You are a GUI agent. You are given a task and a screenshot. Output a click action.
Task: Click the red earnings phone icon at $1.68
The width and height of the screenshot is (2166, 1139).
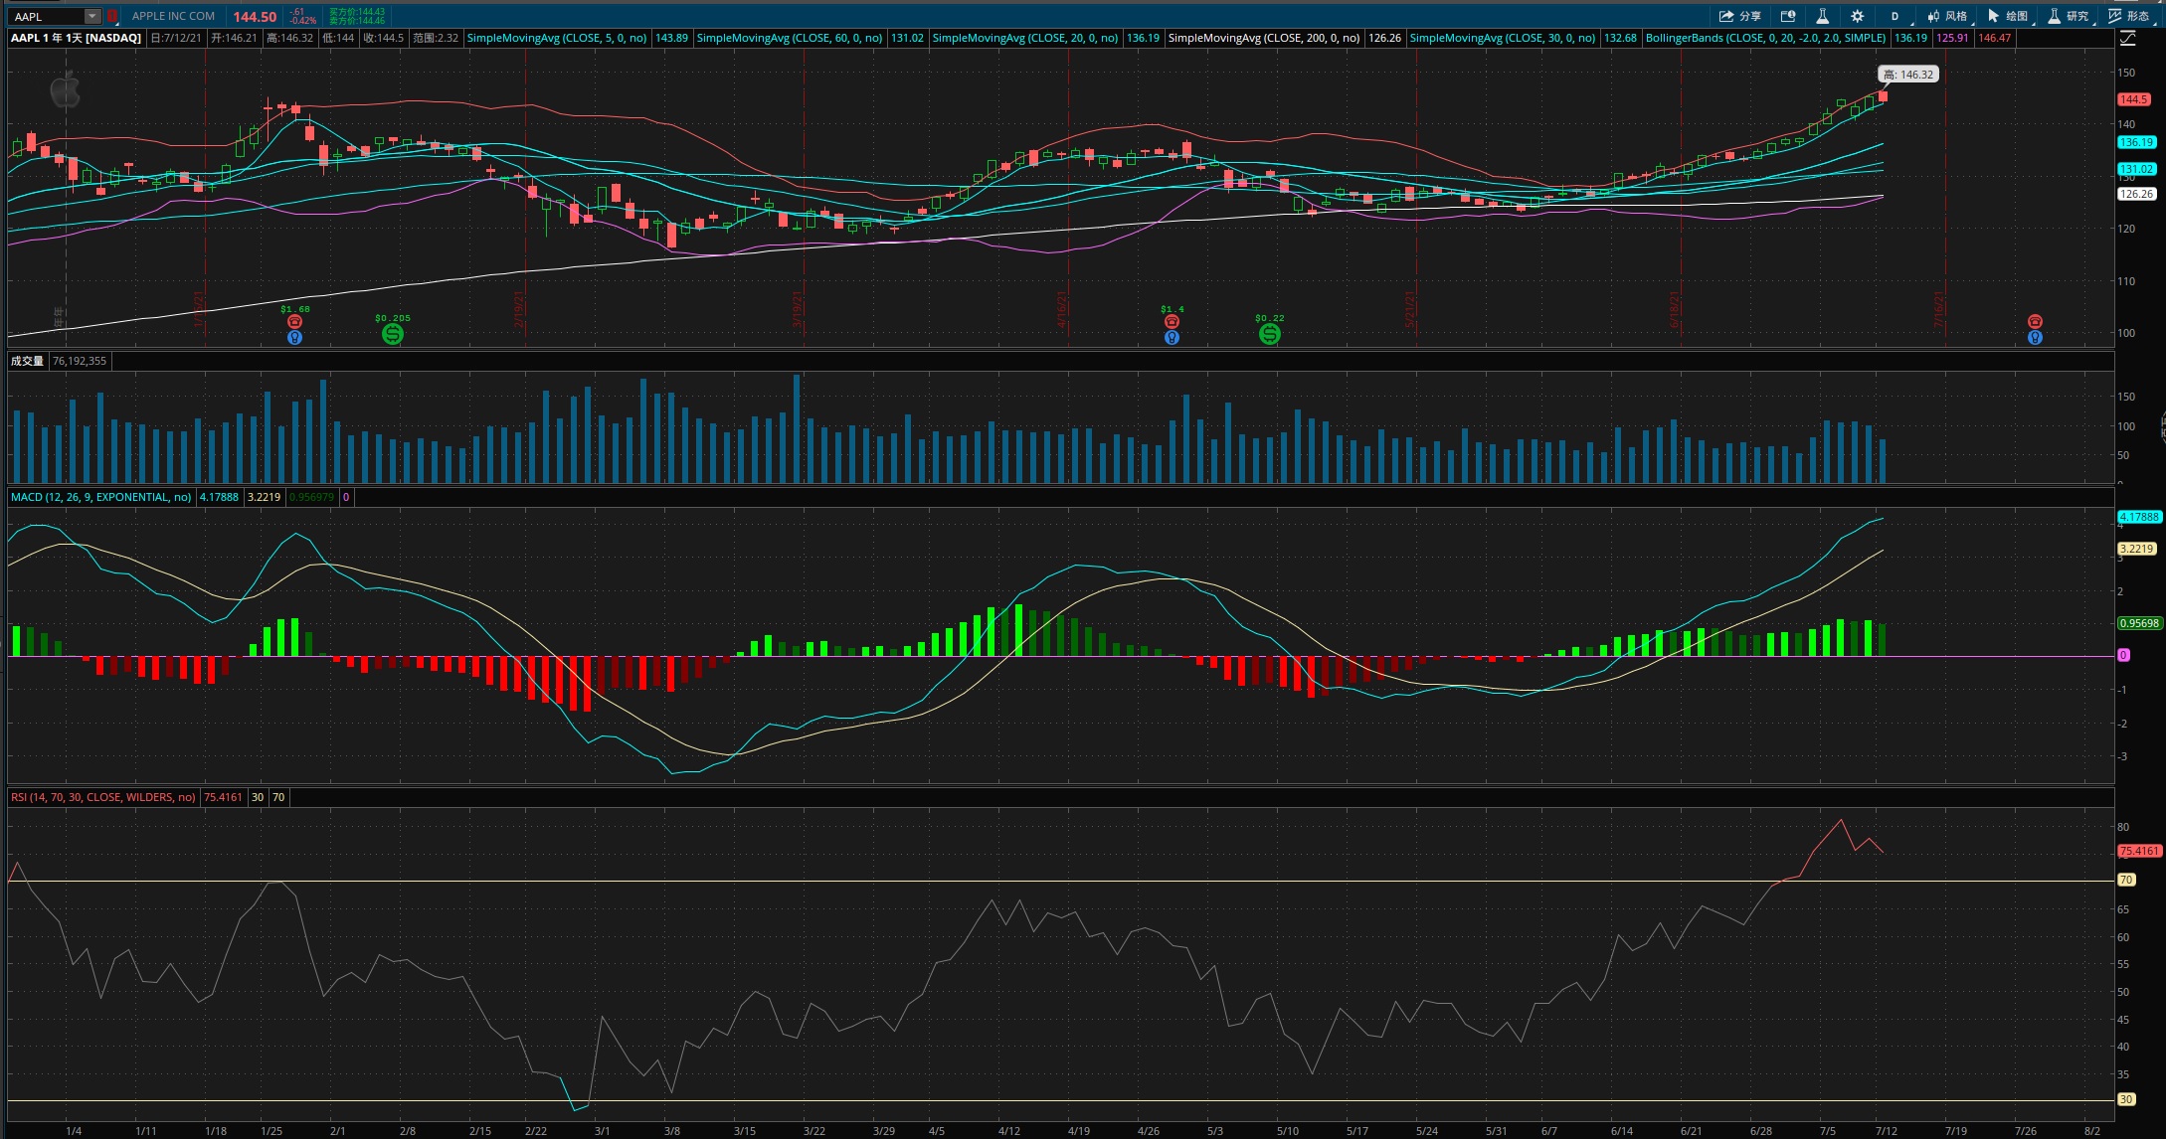294,322
